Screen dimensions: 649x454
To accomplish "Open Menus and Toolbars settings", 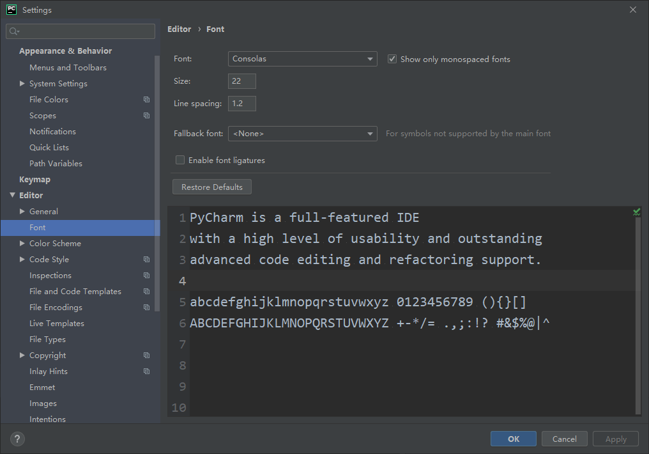I will (68, 68).
